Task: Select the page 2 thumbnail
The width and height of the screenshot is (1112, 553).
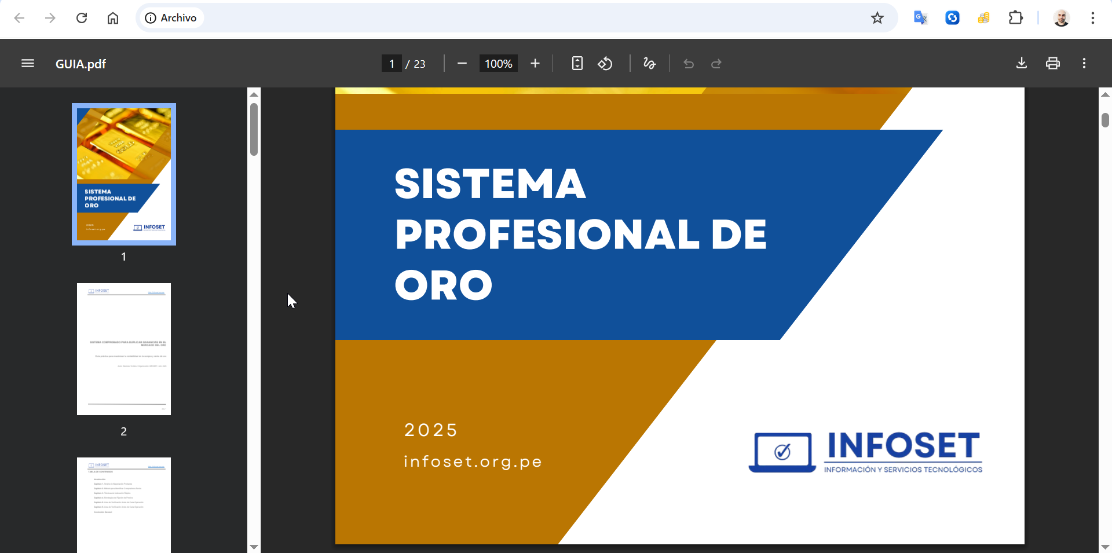Action: point(123,349)
